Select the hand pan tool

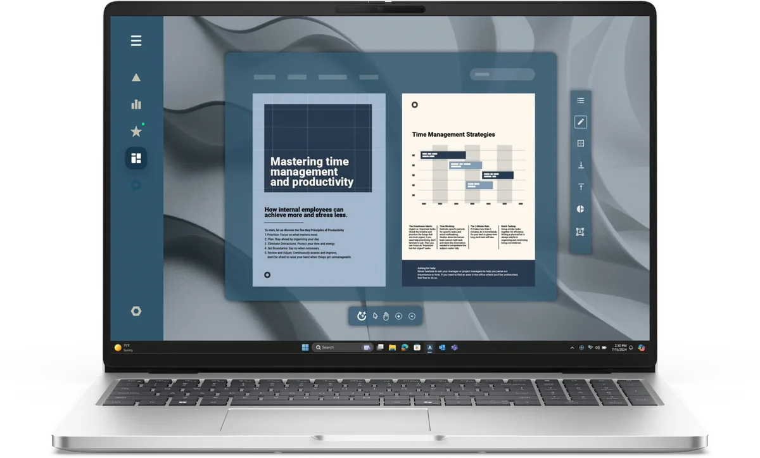coord(386,316)
